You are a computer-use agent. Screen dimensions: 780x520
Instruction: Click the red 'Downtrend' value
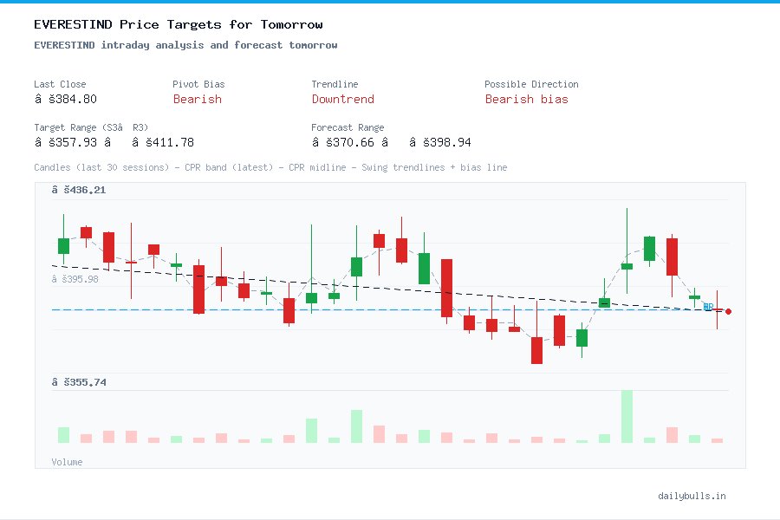pos(342,99)
